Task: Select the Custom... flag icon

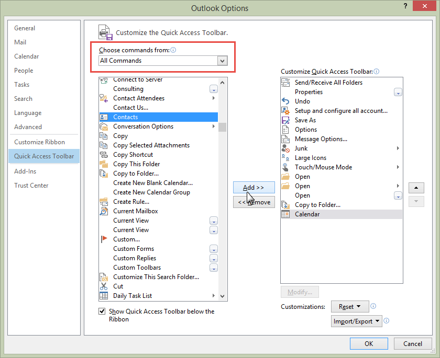Action: pos(104,239)
